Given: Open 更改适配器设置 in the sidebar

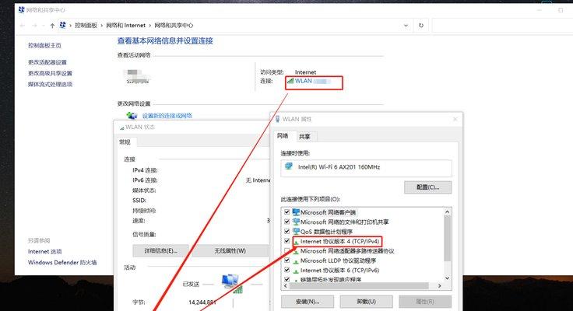Looking at the screenshot, I should (x=47, y=62).
